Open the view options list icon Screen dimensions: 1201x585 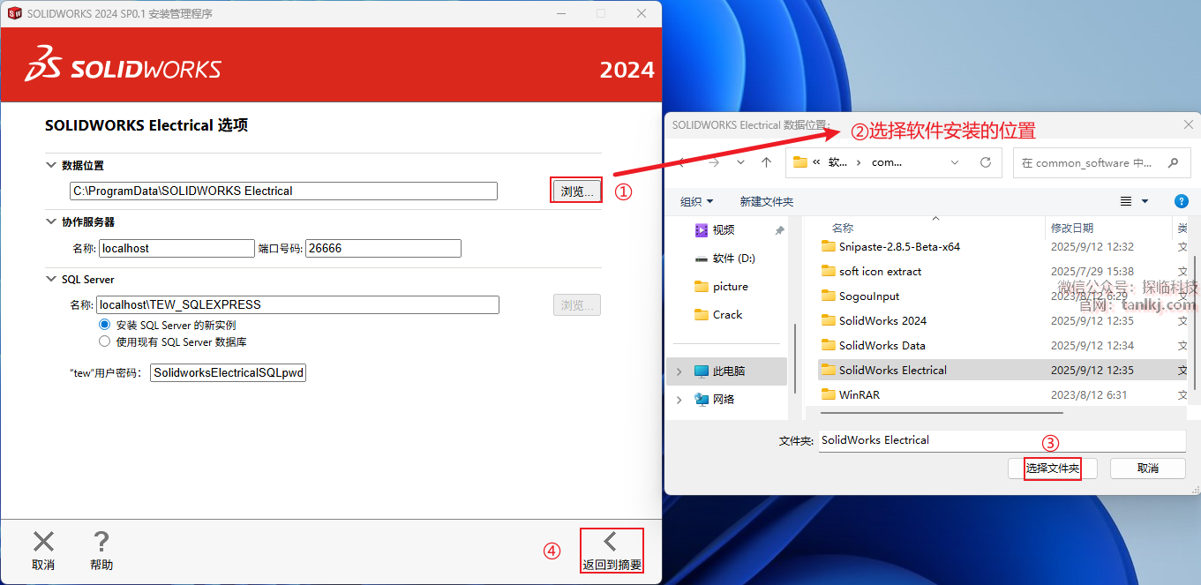pos(1126,201)
